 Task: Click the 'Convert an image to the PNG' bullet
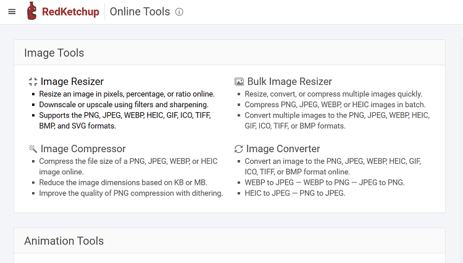tap(333, 166)
